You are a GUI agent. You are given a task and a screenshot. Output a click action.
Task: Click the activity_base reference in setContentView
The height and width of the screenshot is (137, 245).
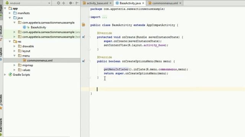click(x=154, y=45)
